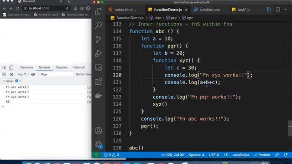Switch to the Console tab in DevTools
This screenshot has width=292, height=164.
44,67
